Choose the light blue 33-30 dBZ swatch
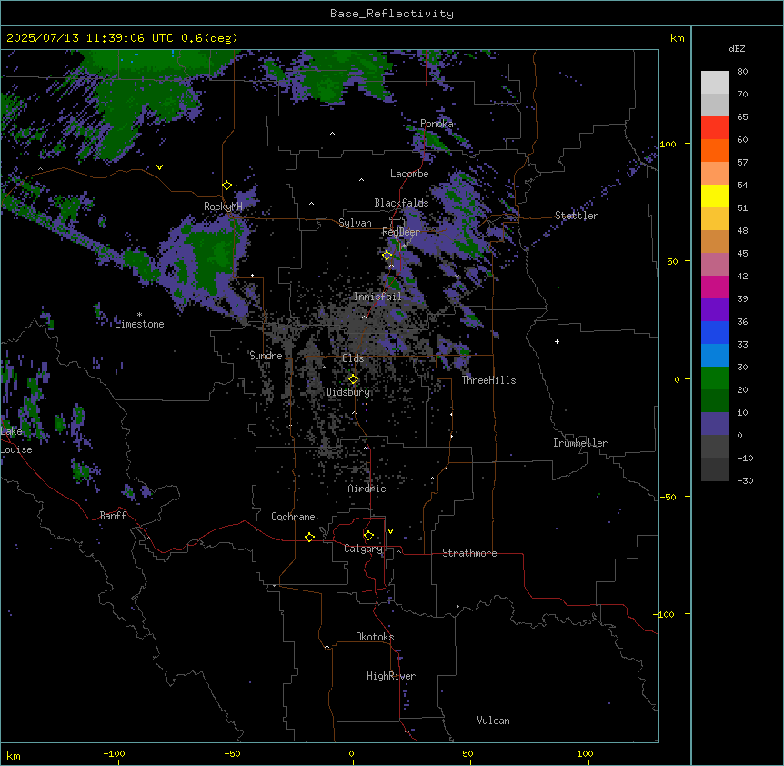 [x=715, y=355]
